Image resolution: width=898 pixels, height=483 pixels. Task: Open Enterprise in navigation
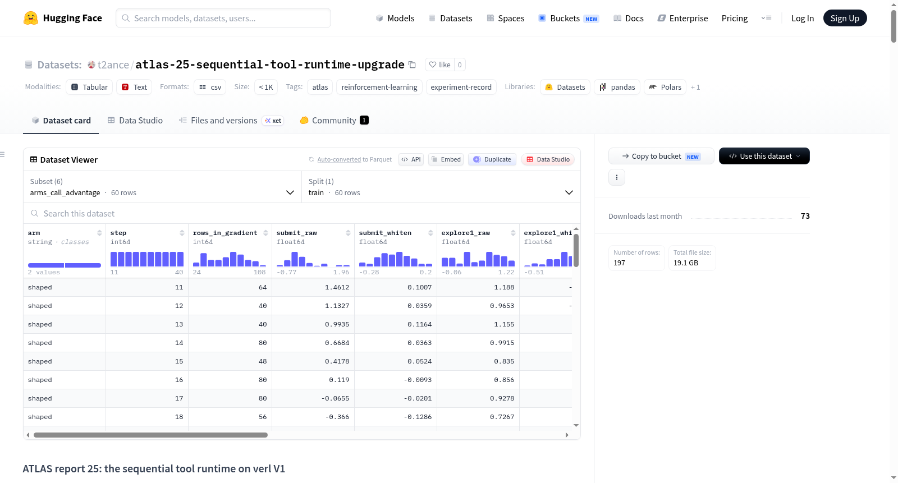682,18
